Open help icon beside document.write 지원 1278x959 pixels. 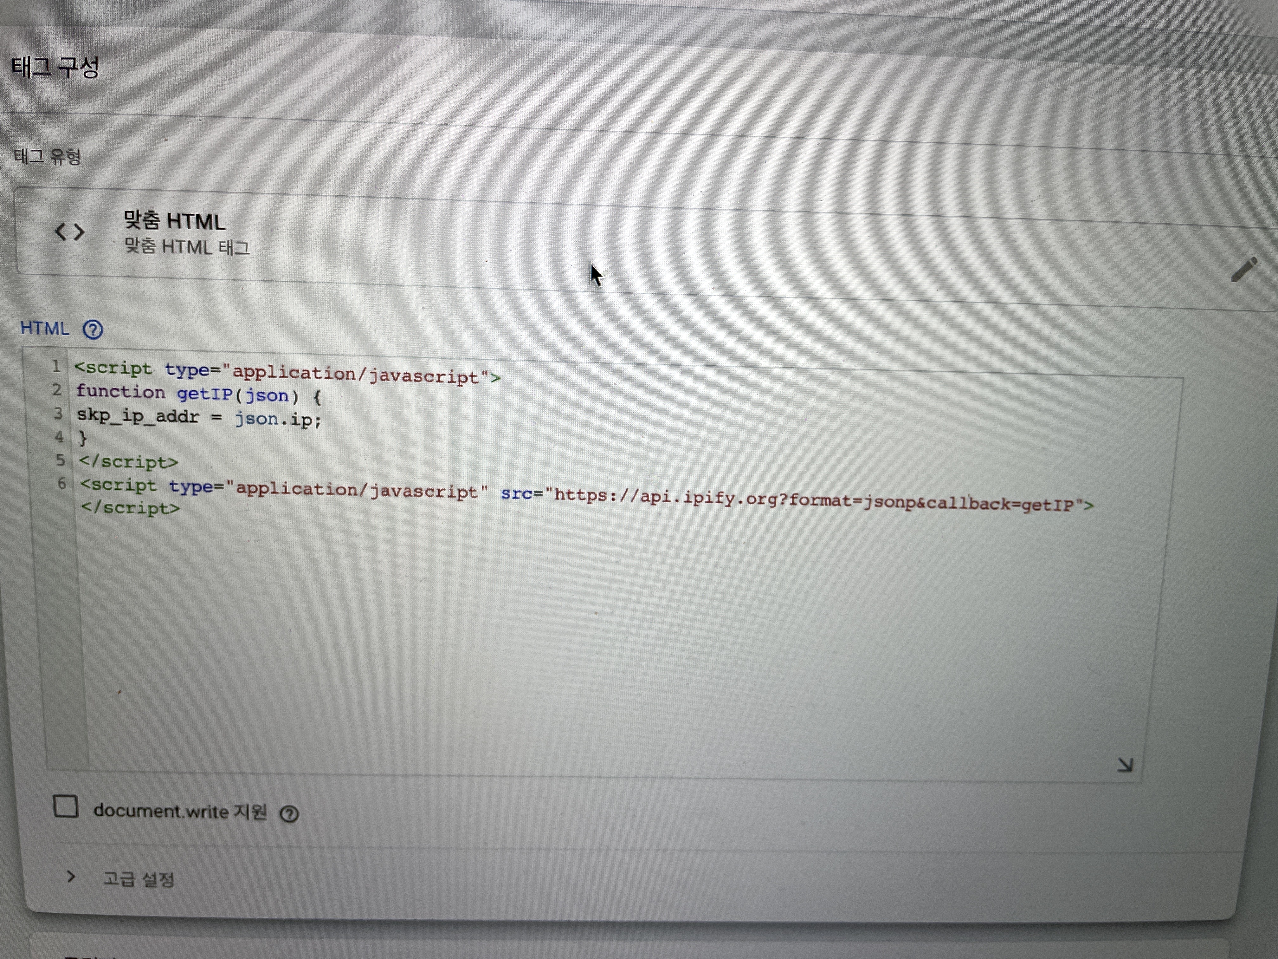click(x=289, y=814)
